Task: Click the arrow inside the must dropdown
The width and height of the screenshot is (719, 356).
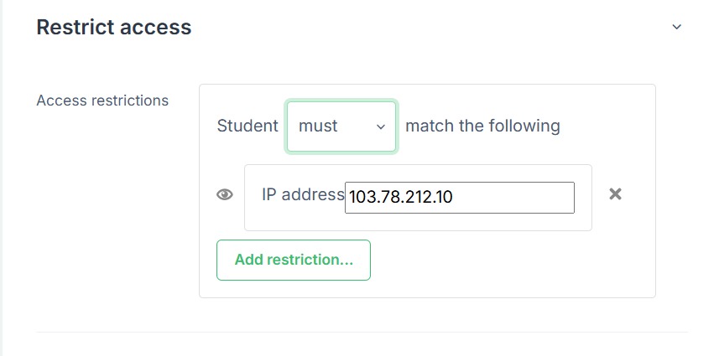Action: [381, 127]
